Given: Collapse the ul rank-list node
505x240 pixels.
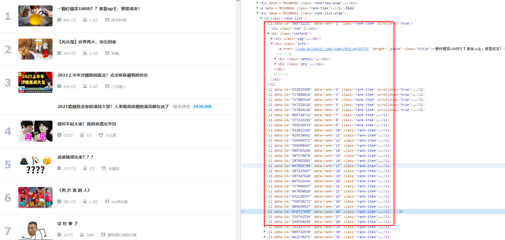Looking at the screenshot, I should pyautogui.click(x=261, y=18).
